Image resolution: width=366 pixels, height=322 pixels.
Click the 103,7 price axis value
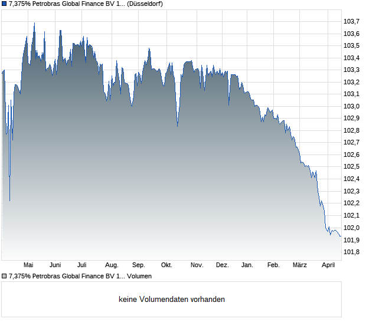click(351, 21)
